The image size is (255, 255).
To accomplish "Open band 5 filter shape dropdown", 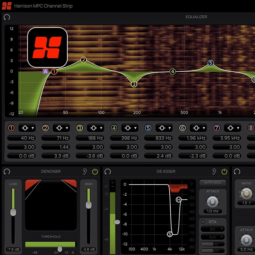I will click(164, 128).
